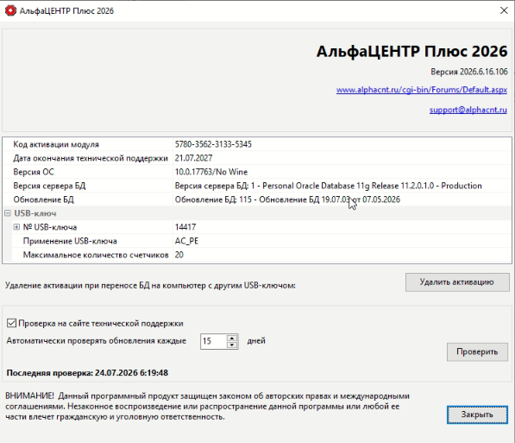Select support end date 21.07.2027
This screenshot has height=443, width=515.
click(x=193, y=158)
